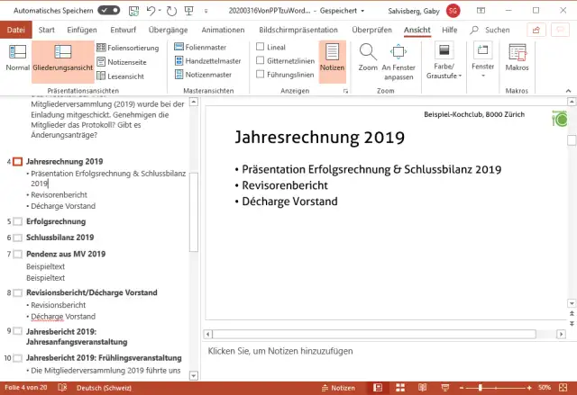Go to previous slide double arrow
The width and height of the screenshot is (577, 395).
click(572, 313)
